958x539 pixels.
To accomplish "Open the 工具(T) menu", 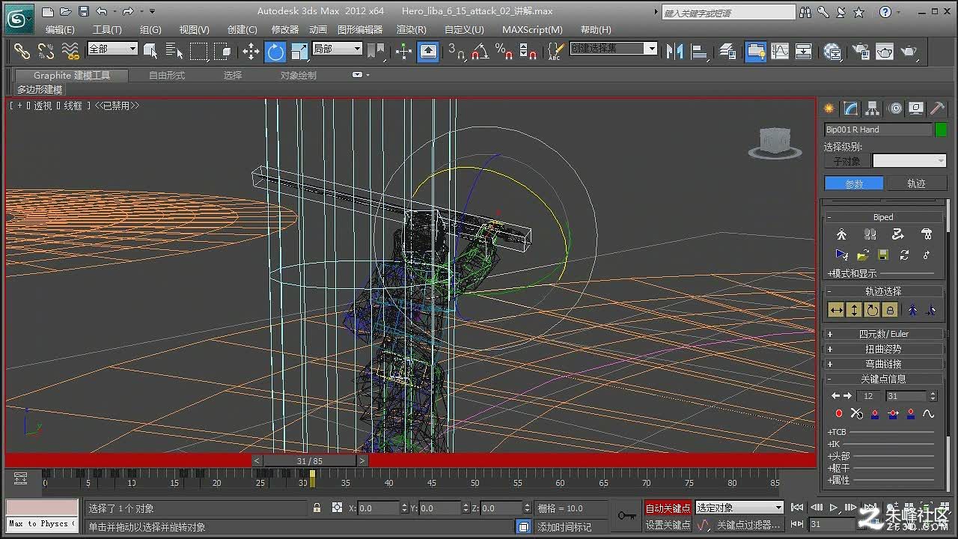I will 107,29.
